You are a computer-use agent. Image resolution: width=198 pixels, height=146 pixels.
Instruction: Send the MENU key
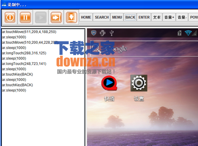[117, 17]
